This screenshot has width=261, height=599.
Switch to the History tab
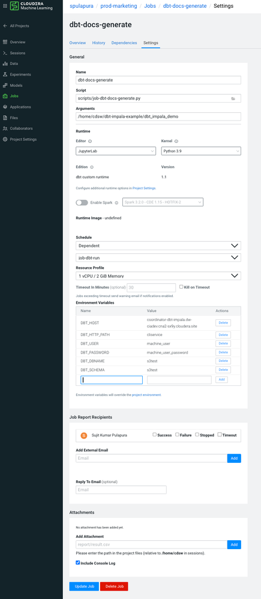tap(98, 43)
